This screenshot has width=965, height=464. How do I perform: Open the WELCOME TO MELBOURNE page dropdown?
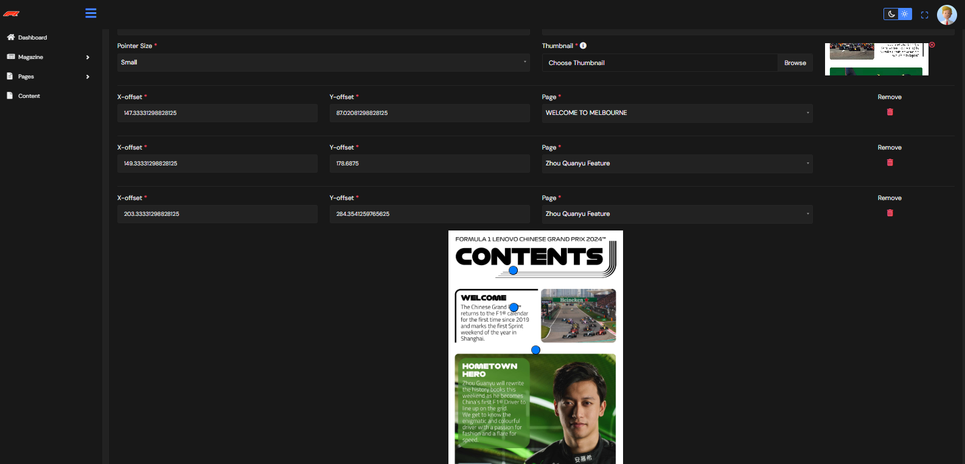(x=677, y=113)
